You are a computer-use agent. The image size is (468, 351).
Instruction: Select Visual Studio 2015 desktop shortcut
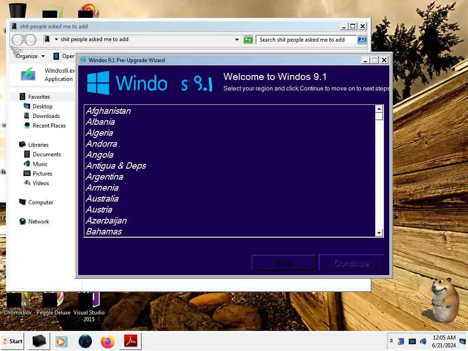[x=89, y=308]
